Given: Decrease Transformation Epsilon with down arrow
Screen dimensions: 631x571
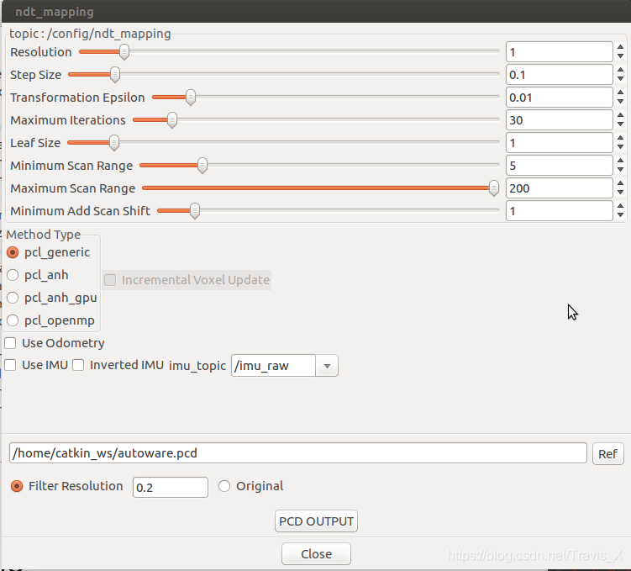Looking at the screenshot, I should (x=621, y=102).
